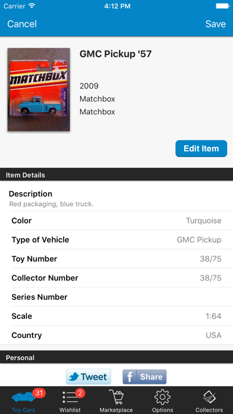The height and width of the screenshot is (414, 233).
Task: Open the Options gear icon
Action: (162, 397)
